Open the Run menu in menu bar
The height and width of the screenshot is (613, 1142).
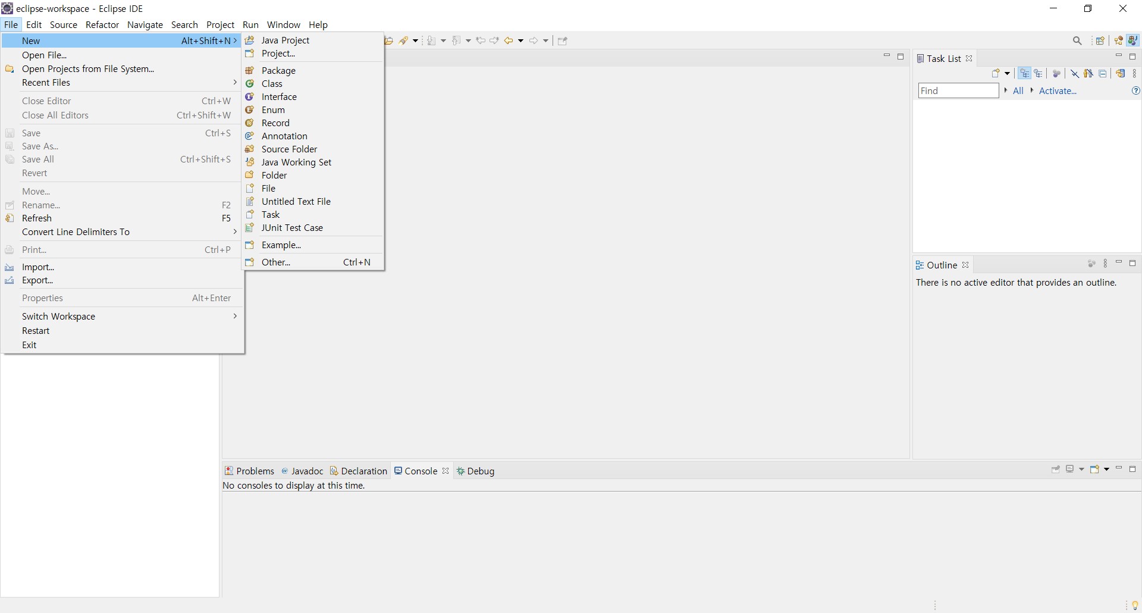[x=250, y=25]
